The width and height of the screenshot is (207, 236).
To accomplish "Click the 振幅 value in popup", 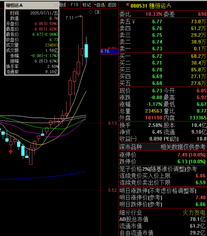I will [46, 61].
